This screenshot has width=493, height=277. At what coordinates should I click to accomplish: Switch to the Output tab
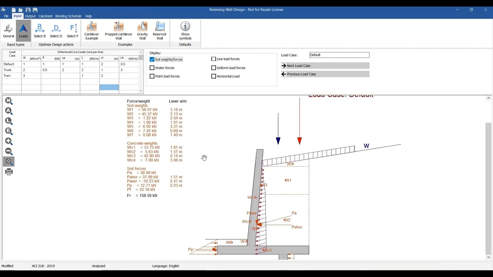(30, 16)
